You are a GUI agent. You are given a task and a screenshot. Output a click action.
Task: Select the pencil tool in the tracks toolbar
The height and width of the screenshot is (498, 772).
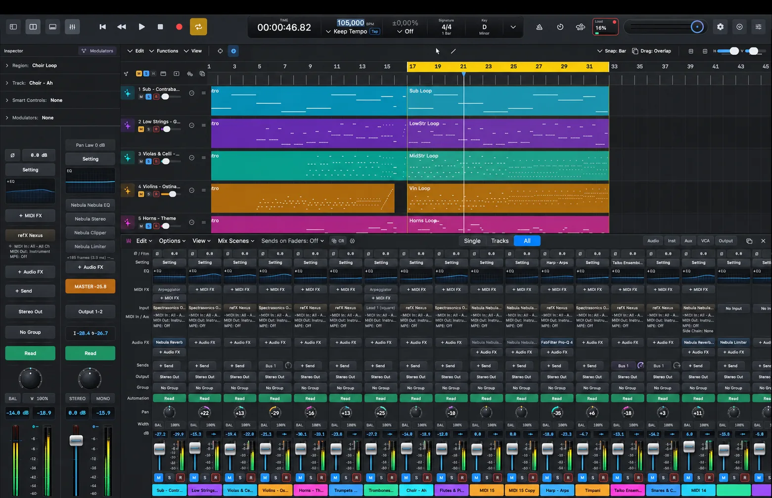tap(453, 51)
